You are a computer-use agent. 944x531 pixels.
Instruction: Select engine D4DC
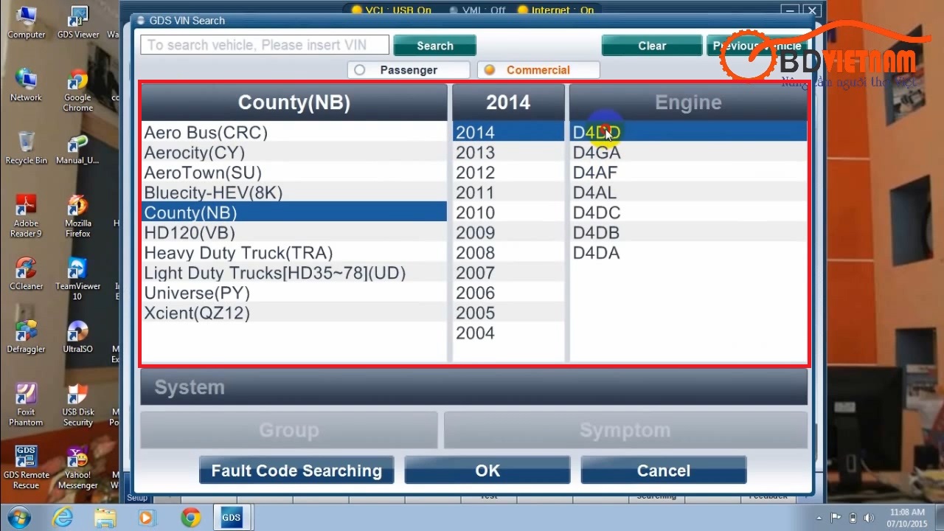[688, 212]
